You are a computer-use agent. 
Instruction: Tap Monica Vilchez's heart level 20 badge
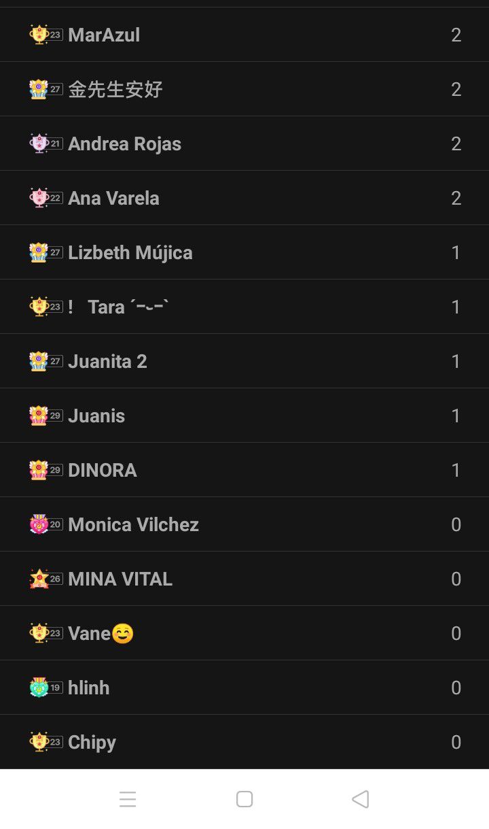(x=46, y=524)
